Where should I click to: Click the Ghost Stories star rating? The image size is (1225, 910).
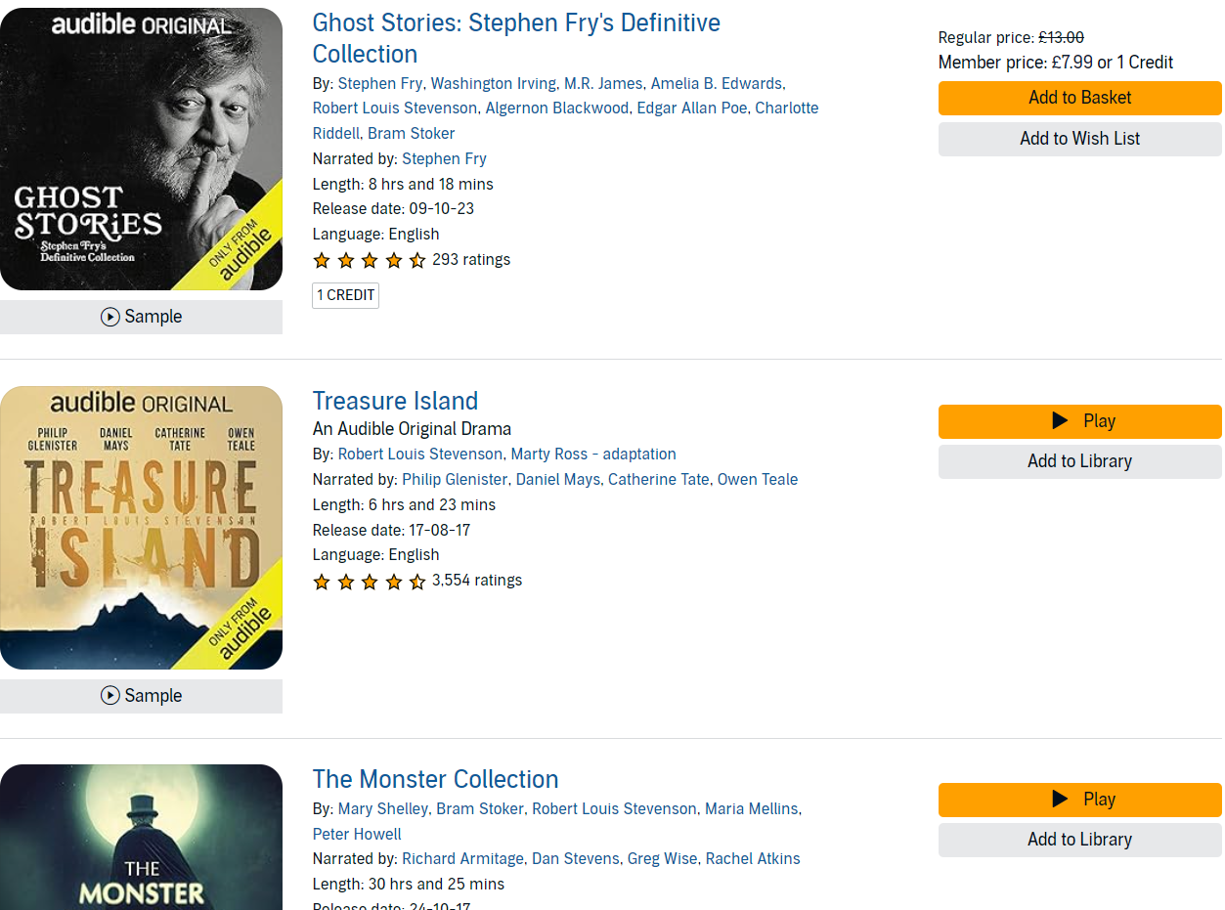369,260
